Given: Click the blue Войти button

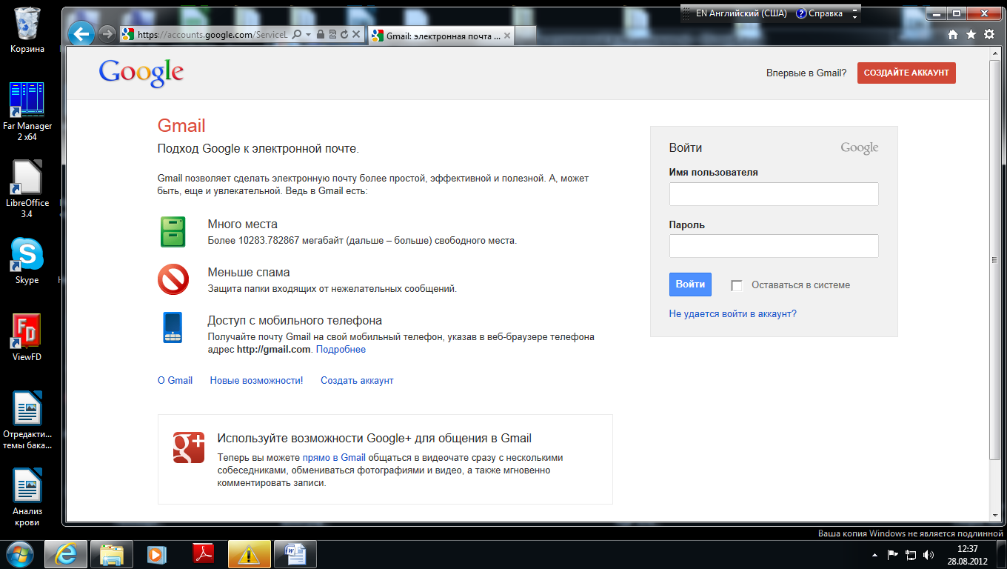Looking at the screenshot, I should [x=690, y=284].
